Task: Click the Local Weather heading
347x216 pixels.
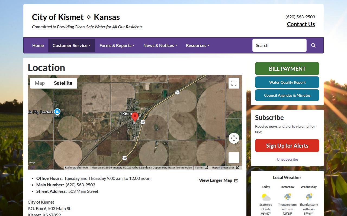Action: [x=287, y=177]
